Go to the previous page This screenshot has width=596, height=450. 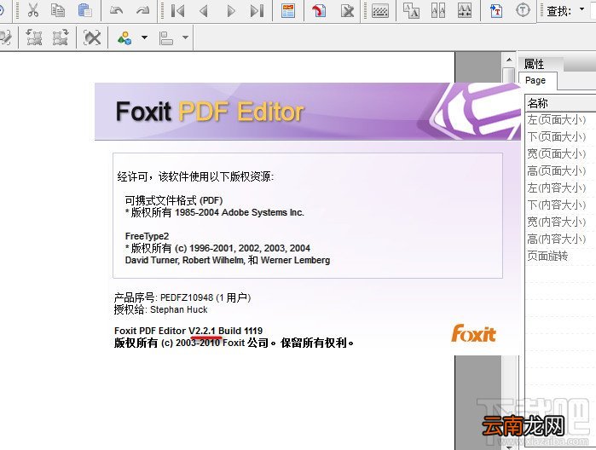(x=204, y=10)
